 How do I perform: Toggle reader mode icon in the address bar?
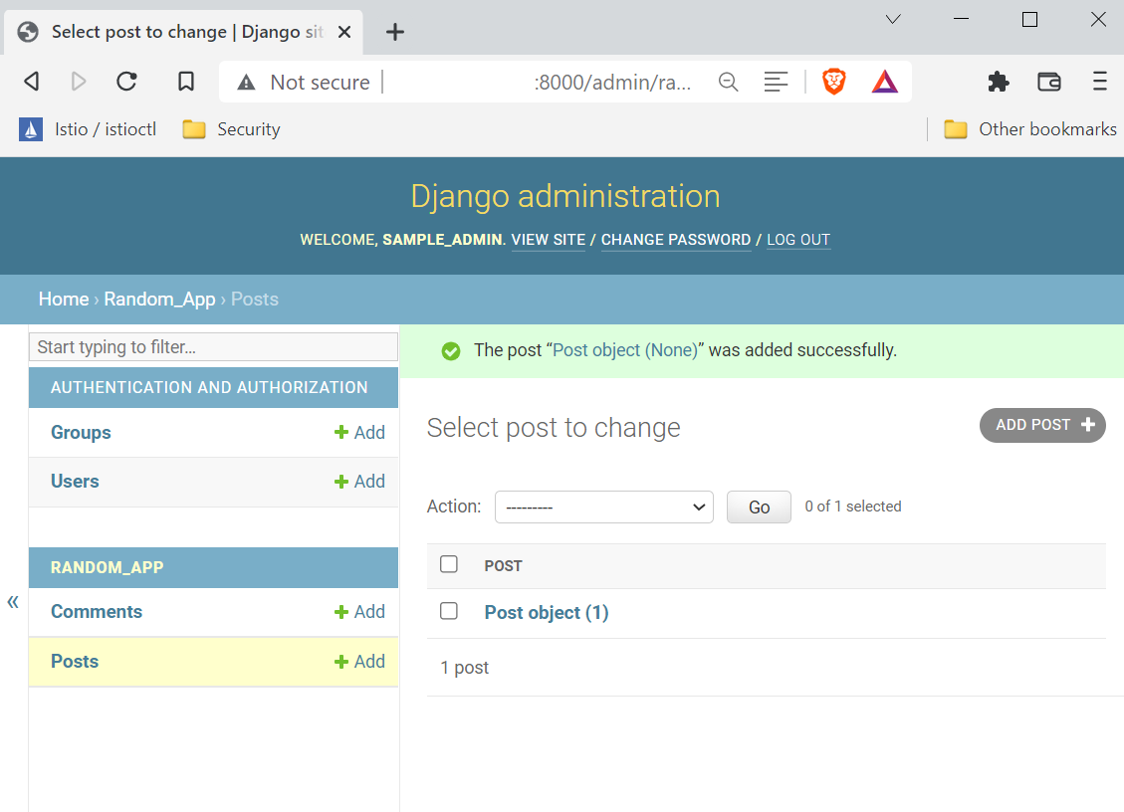(x=776, y=82)
